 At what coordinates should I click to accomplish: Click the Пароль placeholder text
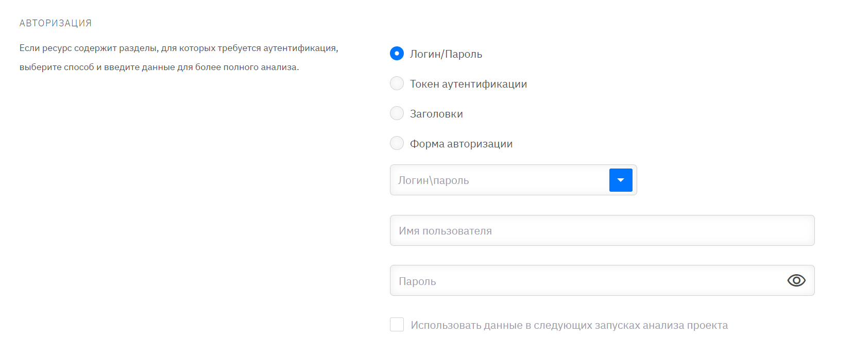click(x=417, y=281)
